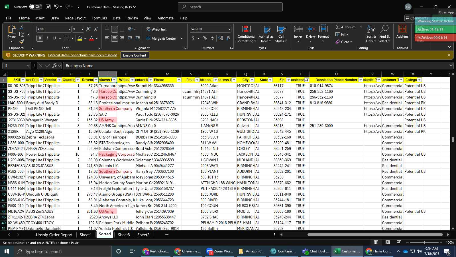Viewport: 456px width, 257px height.
Task: Switch to Page Break Preview in status bar
Action: (399, 242)
